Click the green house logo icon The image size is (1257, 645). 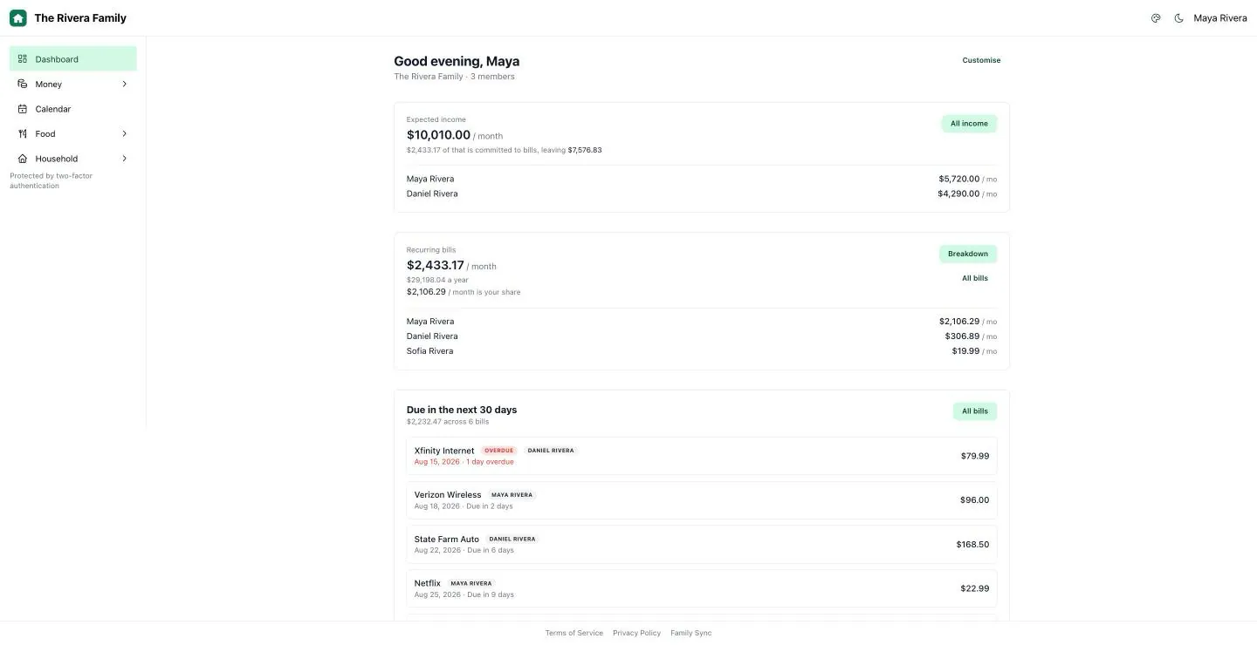coord(18,17)
